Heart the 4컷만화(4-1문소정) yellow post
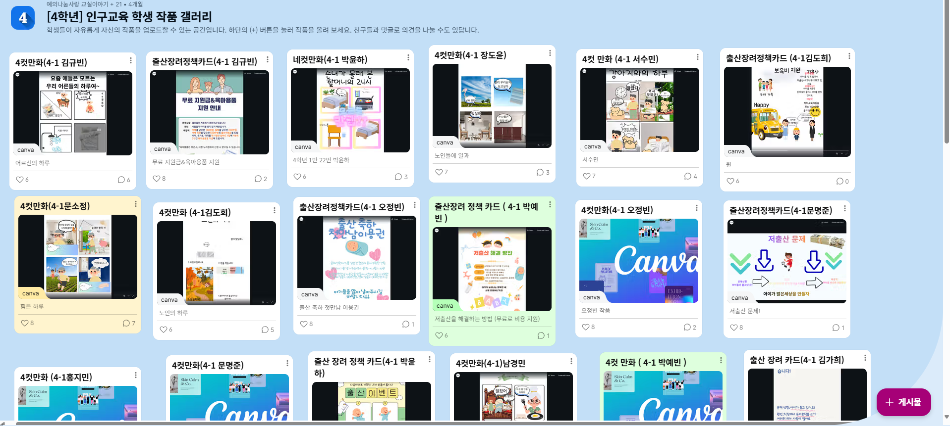 click(25, 323)
